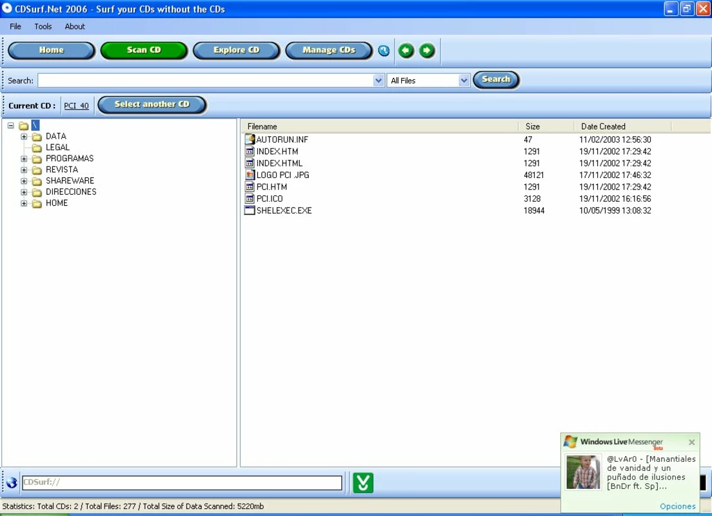Screen dimensions: 712x516
Task: Select the LOGO PCI .JPG filename
Action: click(x=283, y=175)
